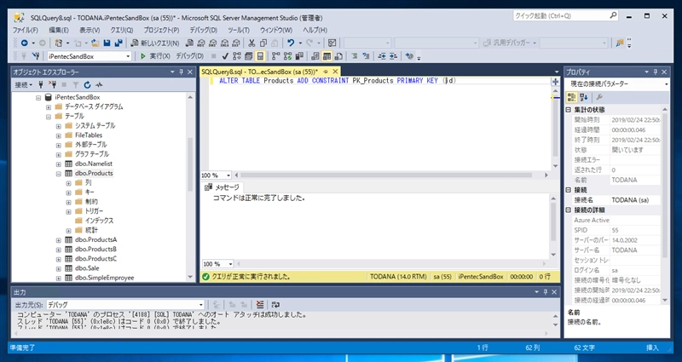This screenshot has width=682, height=362.
Task: Select the メッセージ results tab
Action: click(x=222, y=187)
